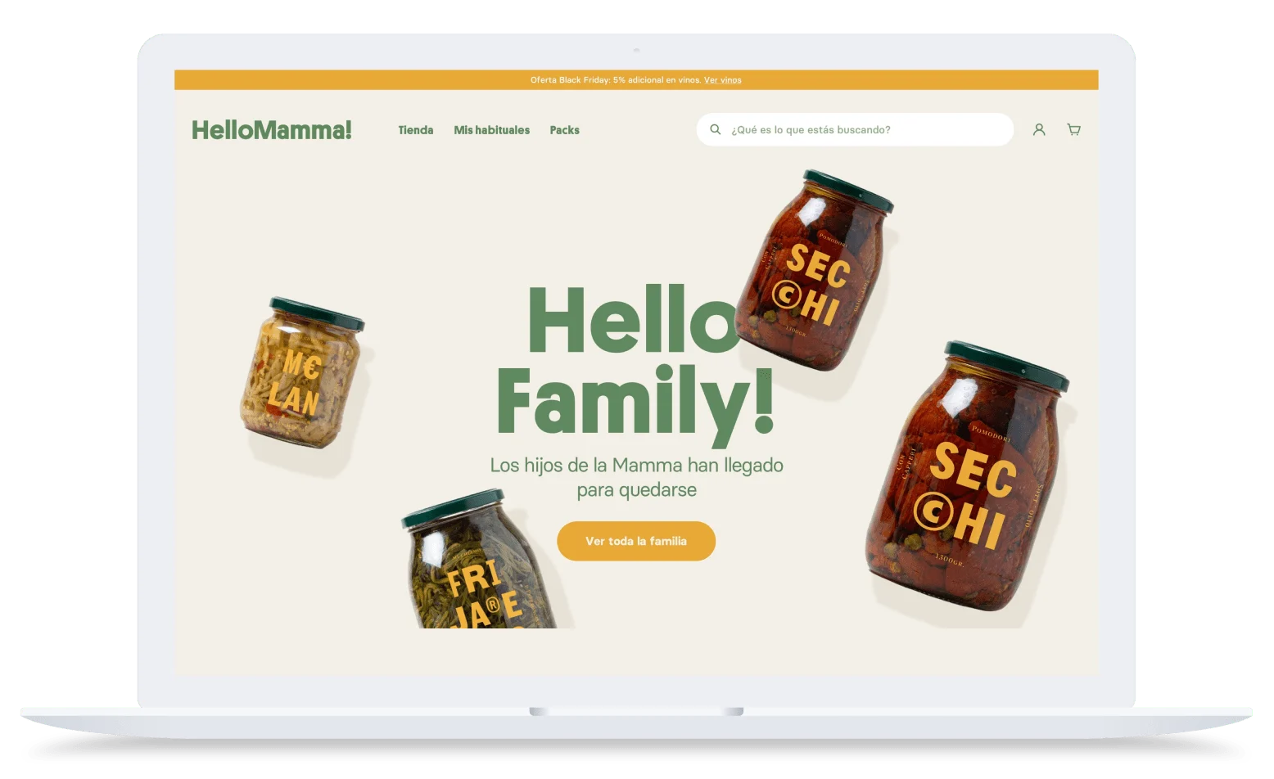The image size is (1274, 779).
Task: Select the small yellow pasta jar image
Action: (x=302, y=373)
